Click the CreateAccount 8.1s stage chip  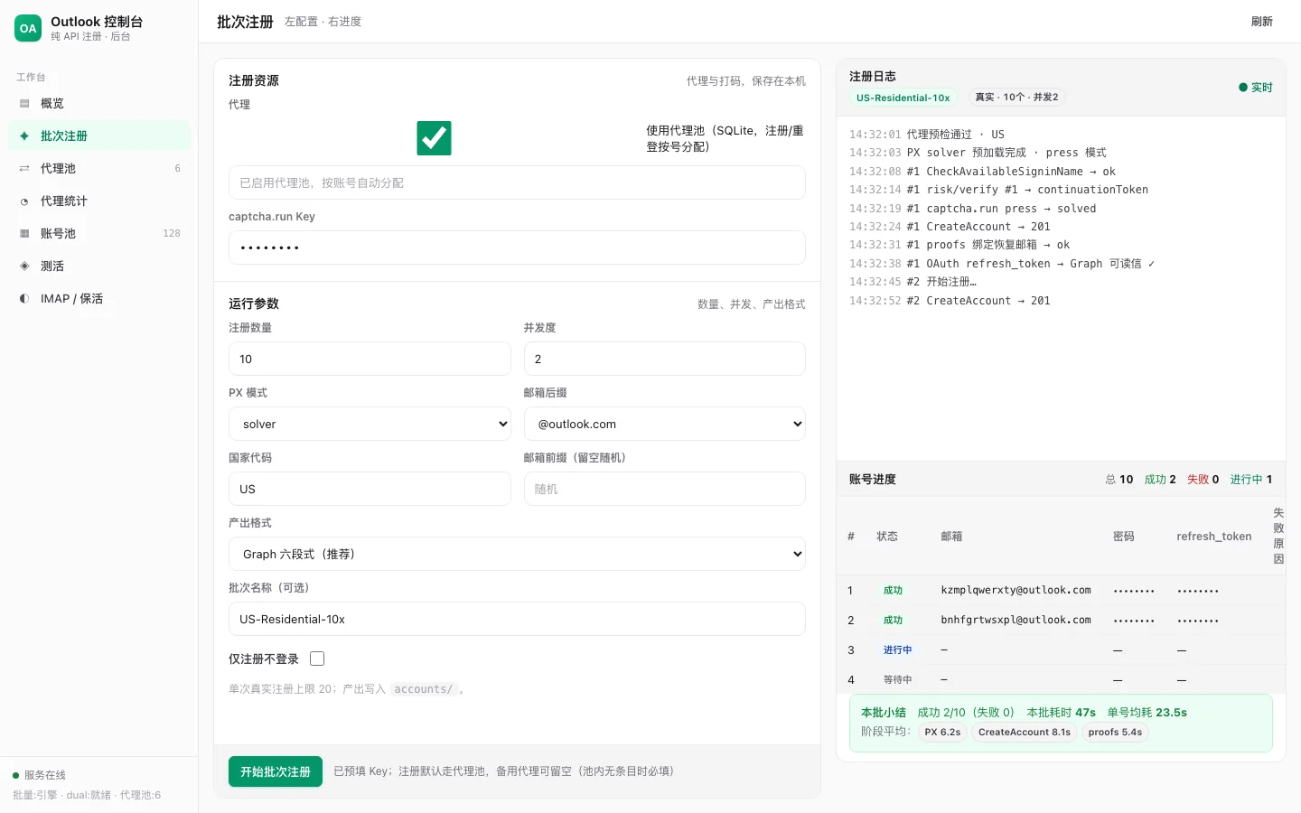coord(1025,733)
